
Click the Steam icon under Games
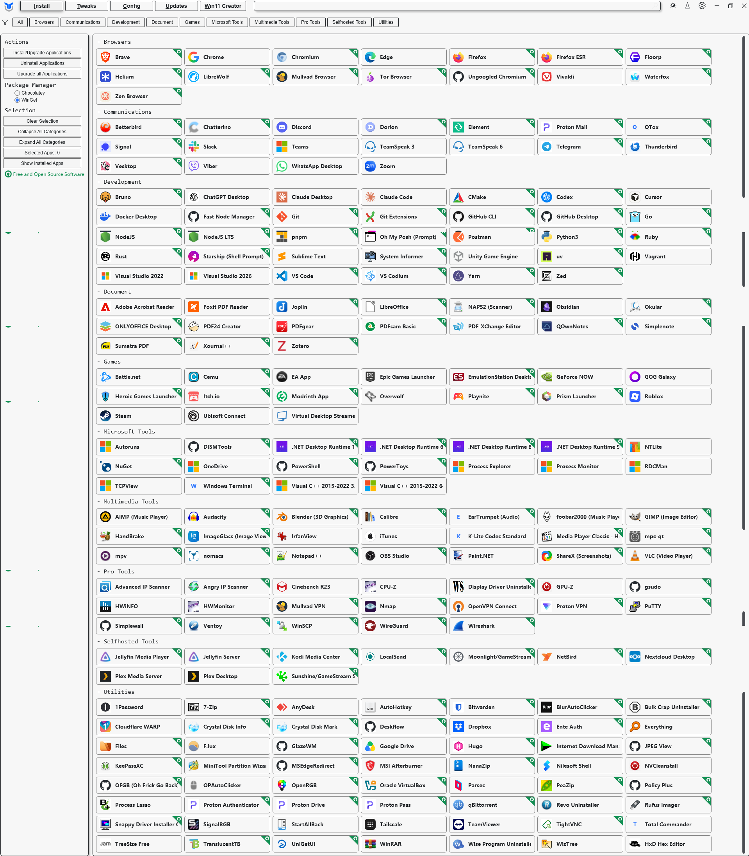tap(105, 416)
